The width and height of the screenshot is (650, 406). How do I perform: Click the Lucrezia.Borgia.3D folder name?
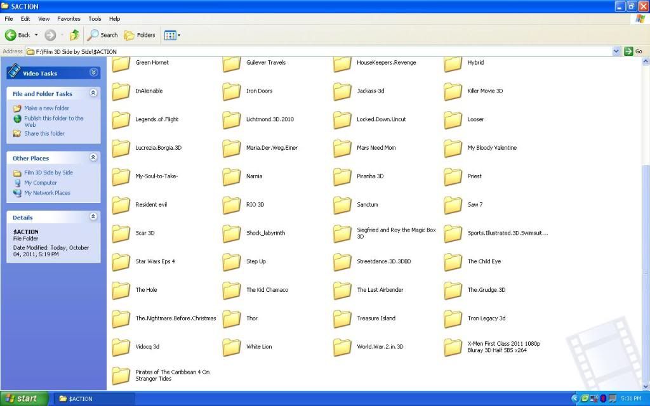(x=158, y=148)
